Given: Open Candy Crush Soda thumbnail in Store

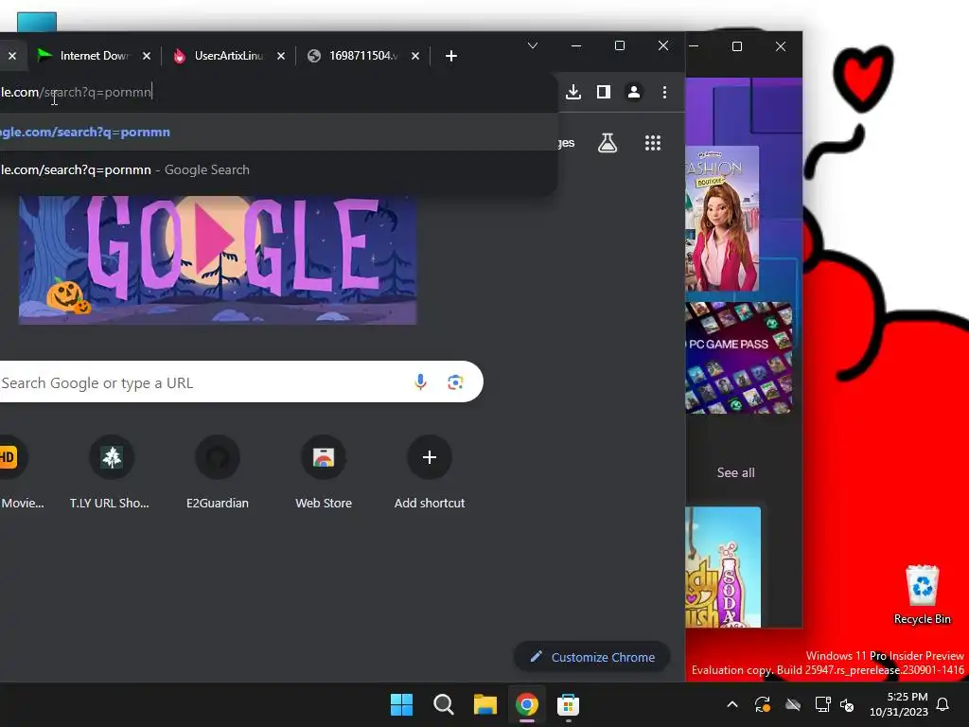Looking at the screenshot, I should click(x=723, y=567).
